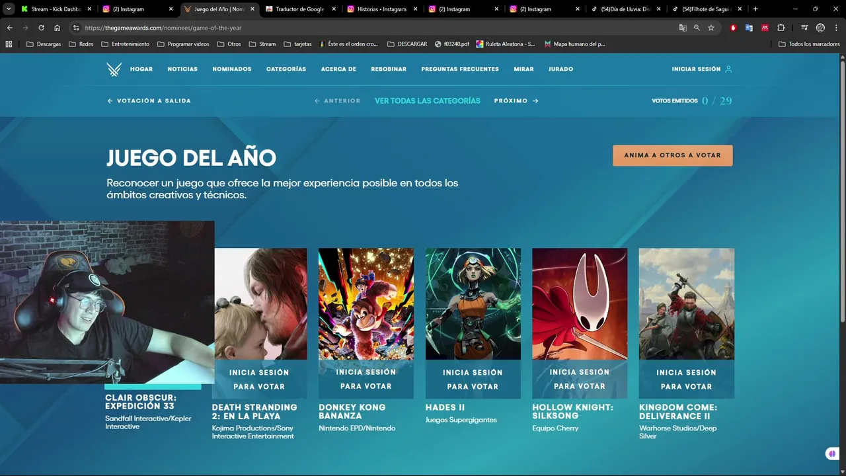Open ACERCA DE in site navigation

(338, 69)
